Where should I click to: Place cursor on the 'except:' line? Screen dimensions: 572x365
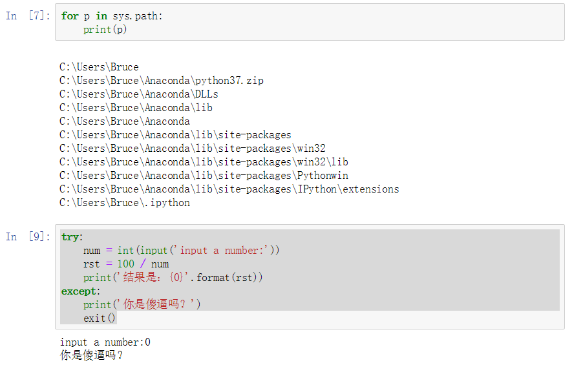(81, 291)
